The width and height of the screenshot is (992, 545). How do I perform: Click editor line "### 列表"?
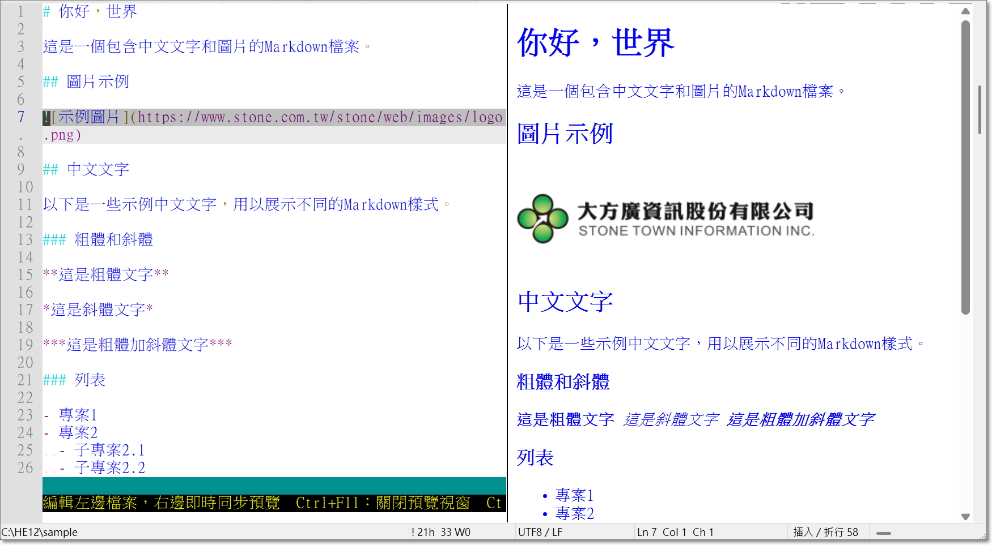(x=74, y=380)
